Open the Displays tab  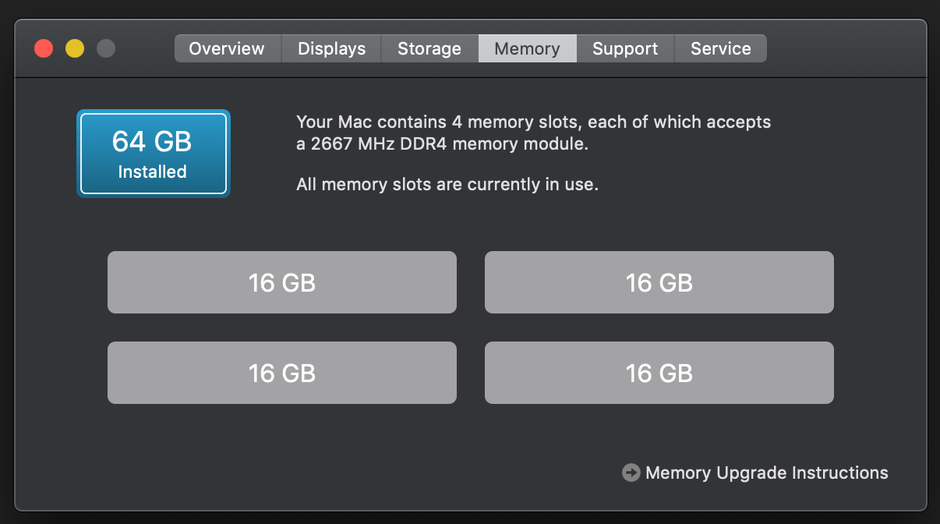[331, 48]
